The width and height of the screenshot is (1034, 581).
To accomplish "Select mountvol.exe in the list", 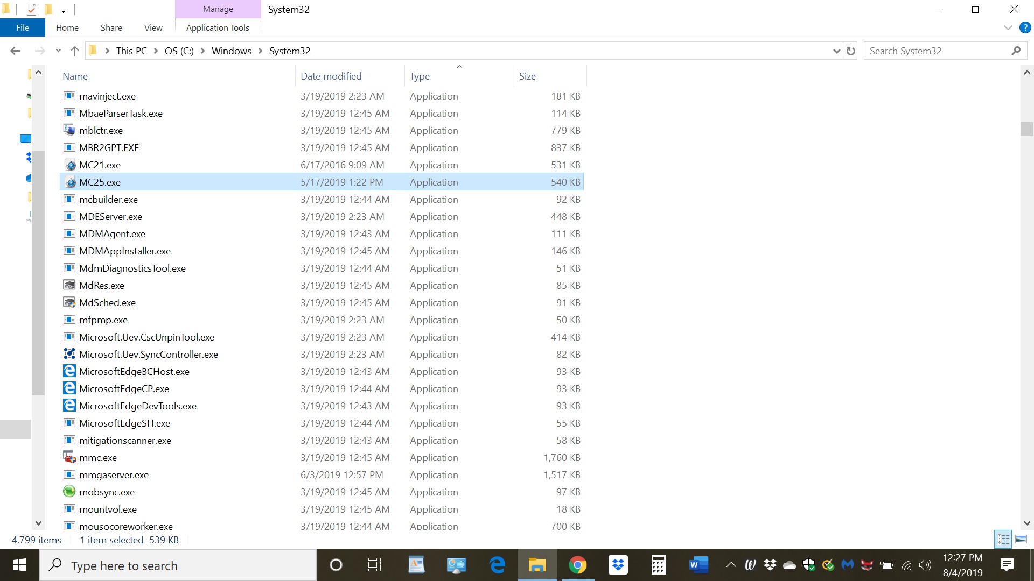I will 322,509.
